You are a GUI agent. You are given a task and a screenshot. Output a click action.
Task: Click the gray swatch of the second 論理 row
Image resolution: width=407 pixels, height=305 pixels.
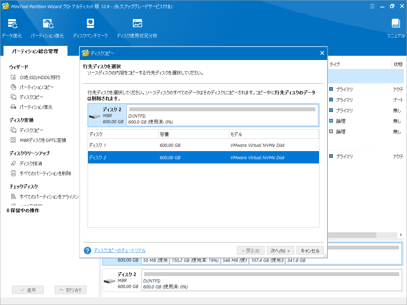coord(331,131)
